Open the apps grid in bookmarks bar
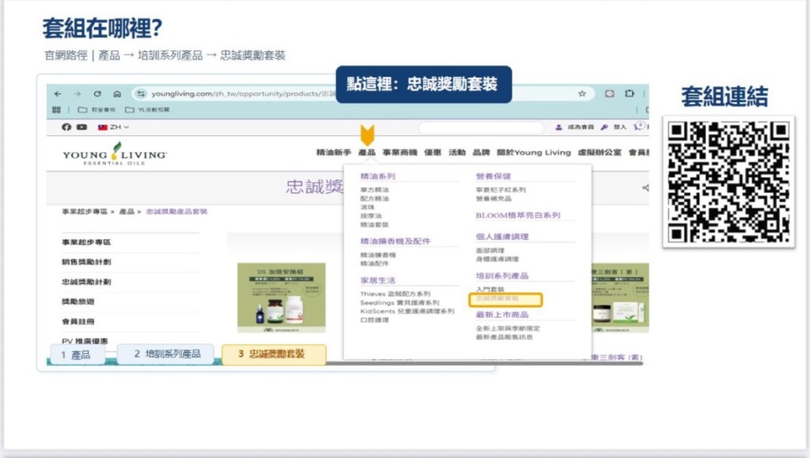Image resolution: width=810 pixels, height=458 pixels. pos(56,109)
